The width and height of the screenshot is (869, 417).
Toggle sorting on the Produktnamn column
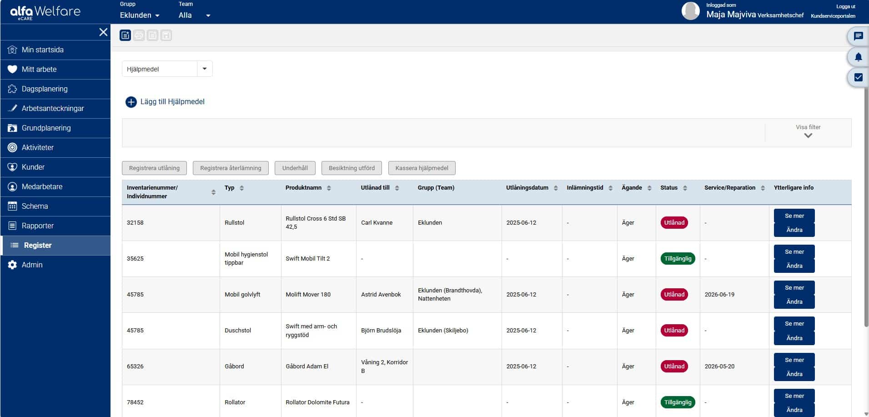point(329,188)
